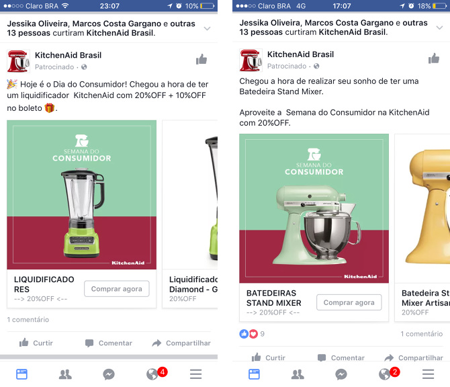Viewport: 450px width, 387px height.
Task: View reactions count on right post
Action: [x=252, y=334]
